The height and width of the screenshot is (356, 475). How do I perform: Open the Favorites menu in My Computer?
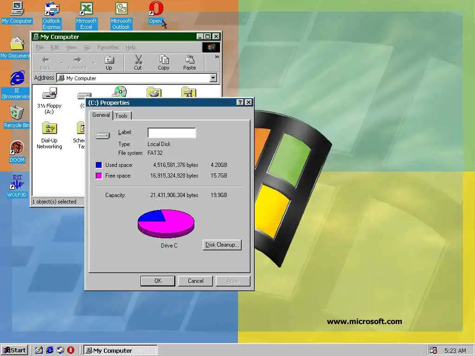click(x=108, y=47)
